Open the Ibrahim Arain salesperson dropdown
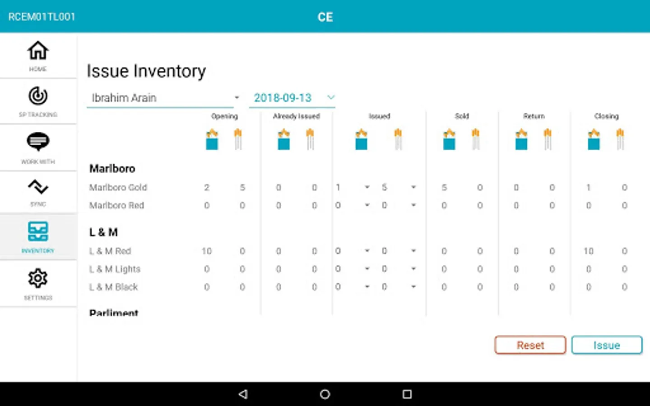650x406 pixels. 163,98
